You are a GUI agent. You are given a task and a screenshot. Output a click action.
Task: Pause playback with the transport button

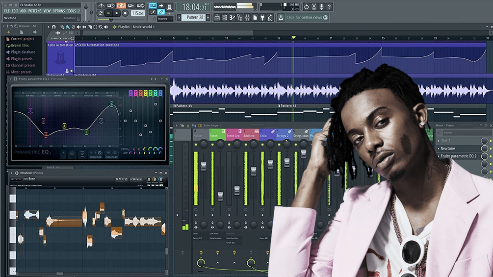(108, 13)
